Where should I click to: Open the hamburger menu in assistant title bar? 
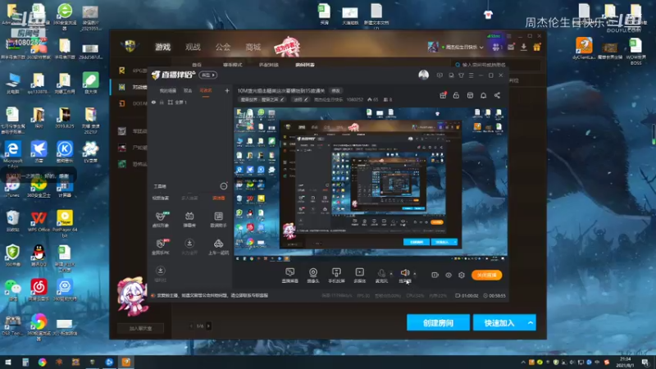point(471,75)
